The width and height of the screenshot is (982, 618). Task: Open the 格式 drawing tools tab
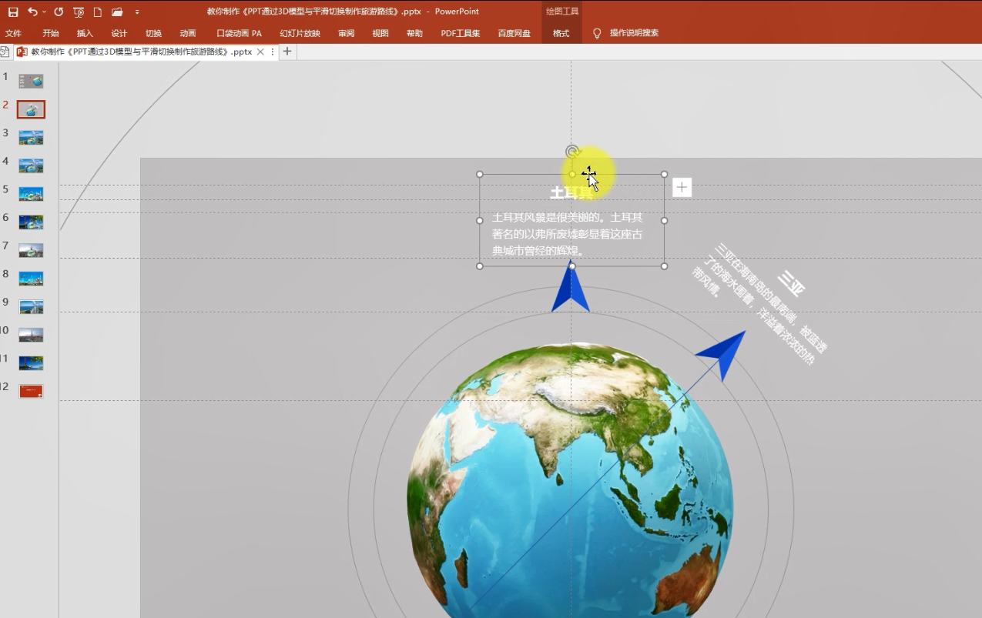coord(561,33)
